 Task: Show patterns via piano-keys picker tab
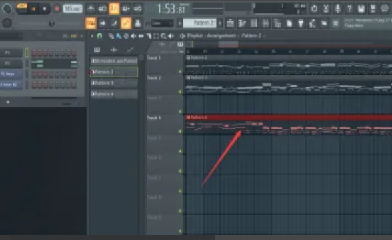pyautogui.click(x=97, y=50)
